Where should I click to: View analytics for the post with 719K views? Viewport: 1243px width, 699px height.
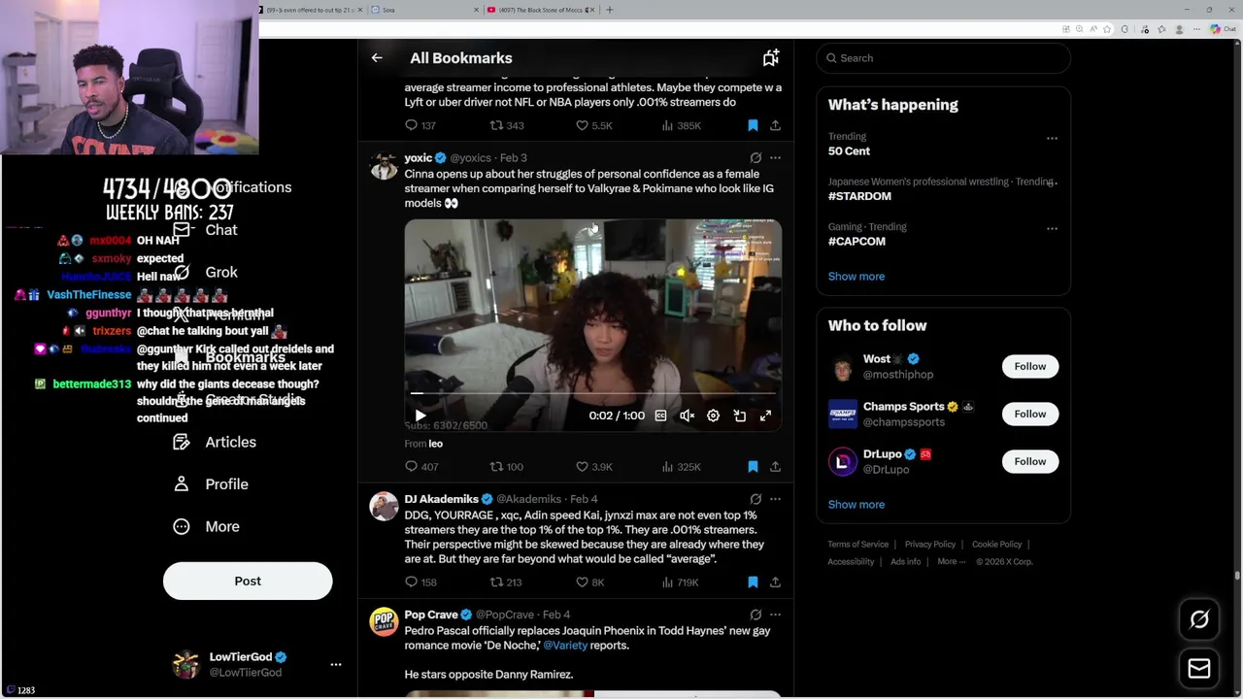[x=681, y=582]
